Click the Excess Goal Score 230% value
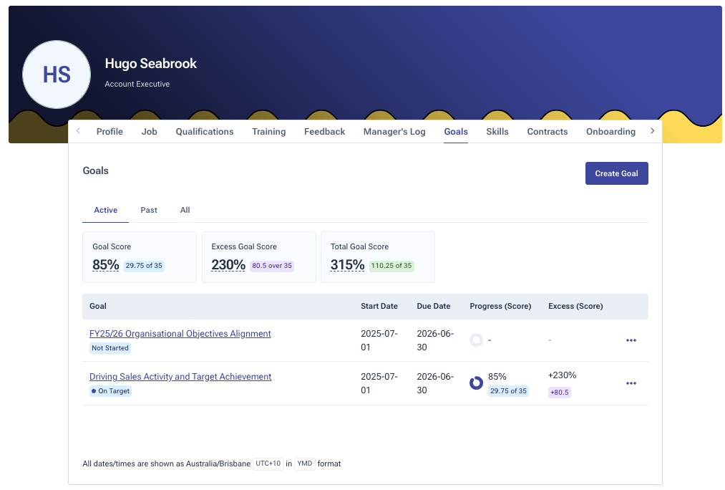725x490 pixels. pyautogui.click(x=228, y=265)
